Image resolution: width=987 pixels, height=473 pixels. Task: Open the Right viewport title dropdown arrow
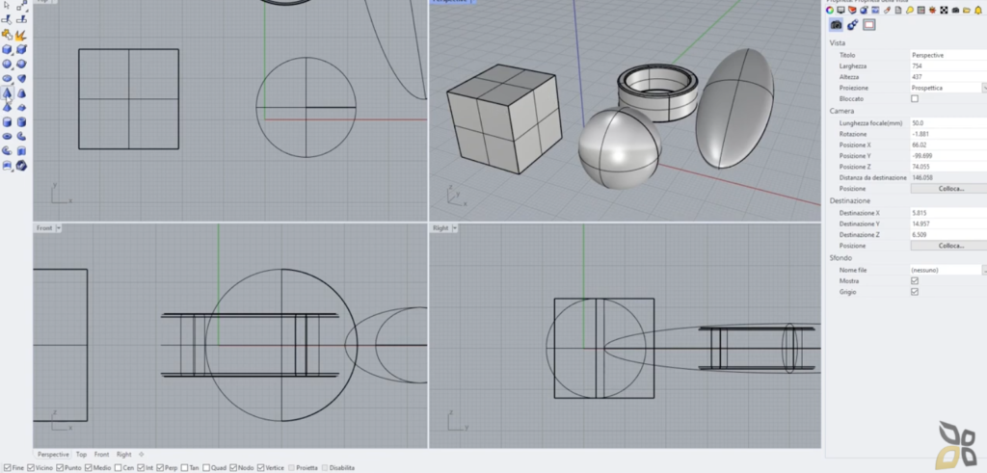pyautogui.click(x=455, y=227)
